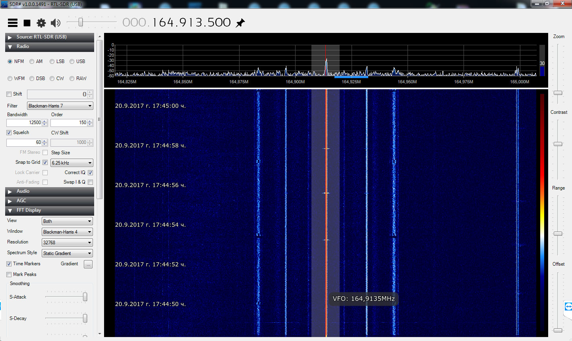
Task: Adjust the Offset slider
Action: pos(558,330)
